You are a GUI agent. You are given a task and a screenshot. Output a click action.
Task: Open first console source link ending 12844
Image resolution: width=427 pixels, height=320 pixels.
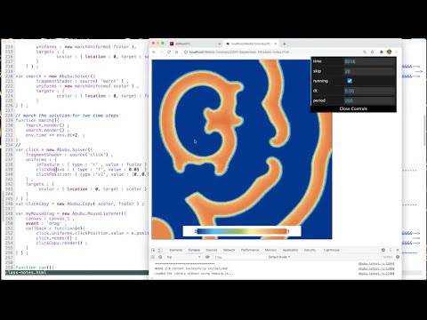pos(376,264)
